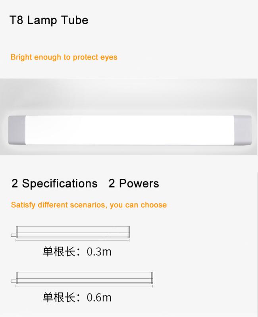Click the '0.3m' length value

(99, 252)
